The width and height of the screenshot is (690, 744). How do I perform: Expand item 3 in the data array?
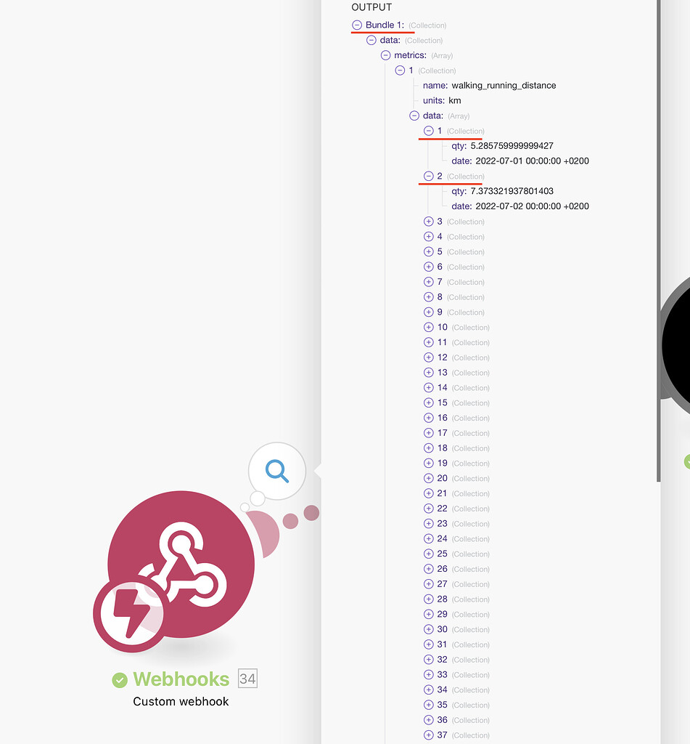pos(429,221)
